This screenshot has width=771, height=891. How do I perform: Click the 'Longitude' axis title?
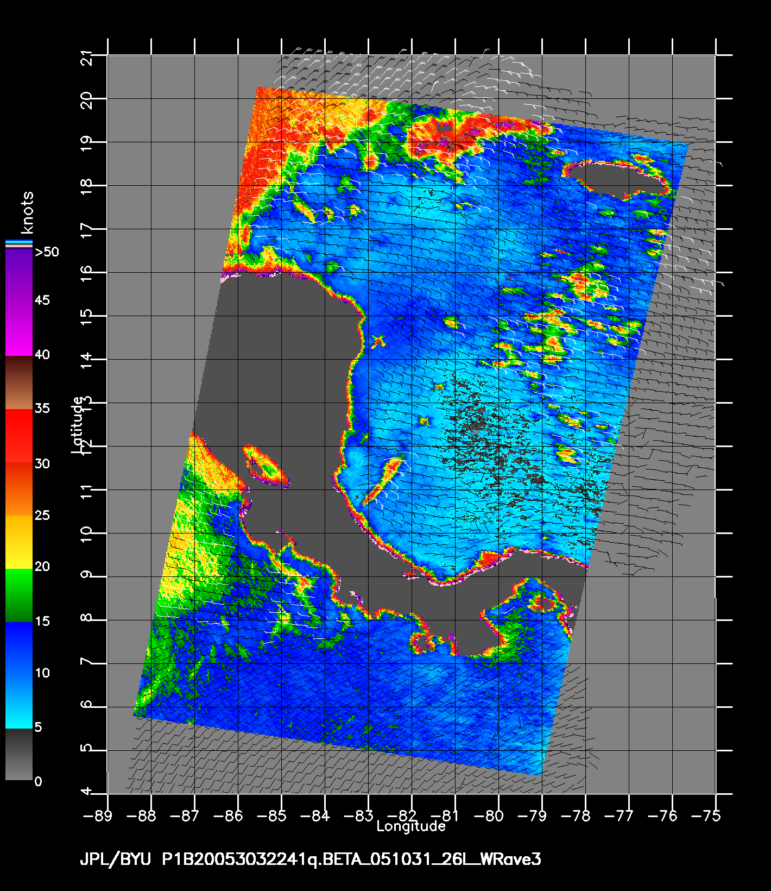pyautogui.click(x=411, y=827)
